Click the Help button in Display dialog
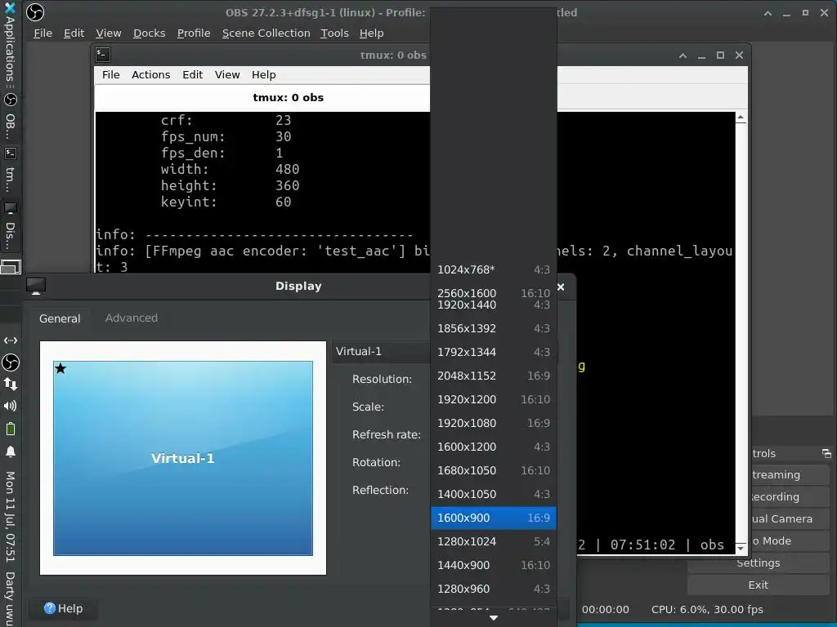 pos(63,608)
